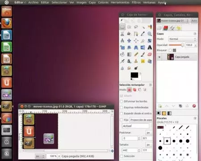Open the Archivo menu

click(33, 2)
